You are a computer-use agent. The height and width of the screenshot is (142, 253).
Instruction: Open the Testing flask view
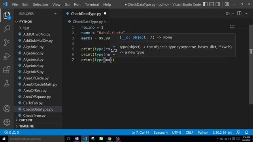pos(7,83)
